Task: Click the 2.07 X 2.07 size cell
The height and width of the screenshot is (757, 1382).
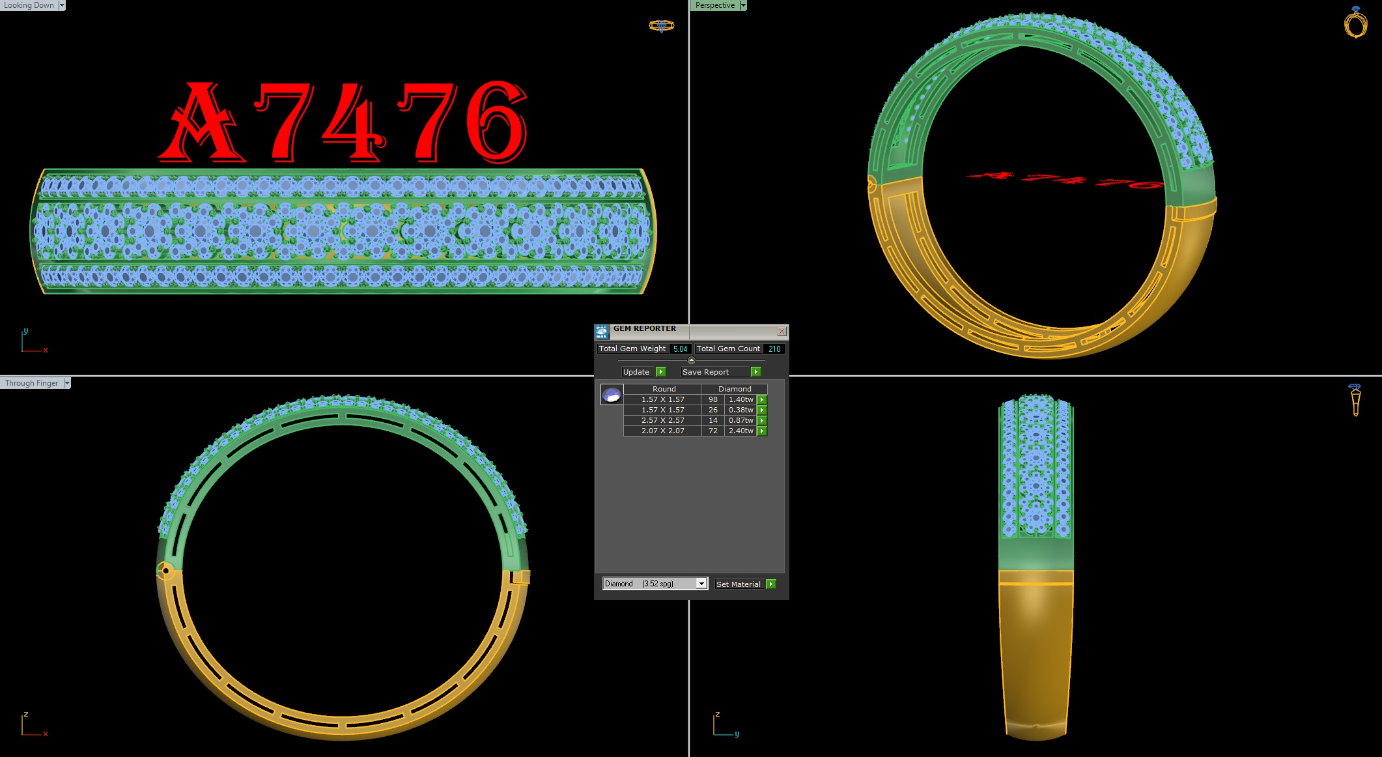Action: (663, 431)
